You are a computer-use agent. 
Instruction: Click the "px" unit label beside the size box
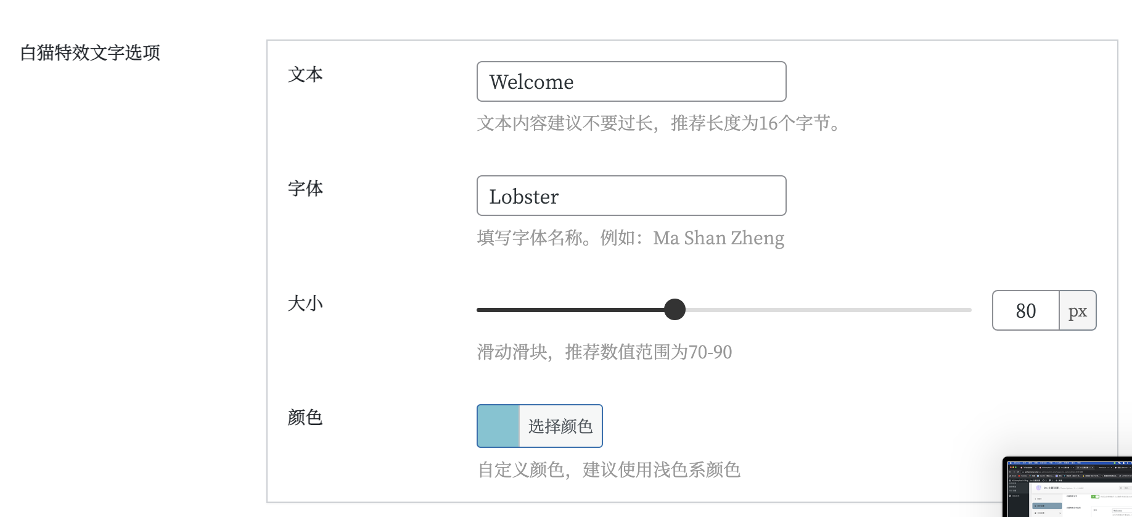click(x=1077, y=310)
